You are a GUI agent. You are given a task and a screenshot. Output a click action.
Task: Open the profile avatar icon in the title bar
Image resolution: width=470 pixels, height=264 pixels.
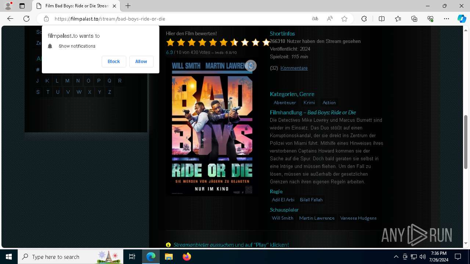(x=8, y=6)
